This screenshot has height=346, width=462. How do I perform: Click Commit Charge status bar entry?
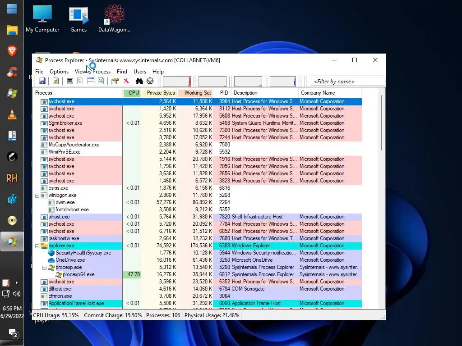pyautogui.click(x=113, y=315)
